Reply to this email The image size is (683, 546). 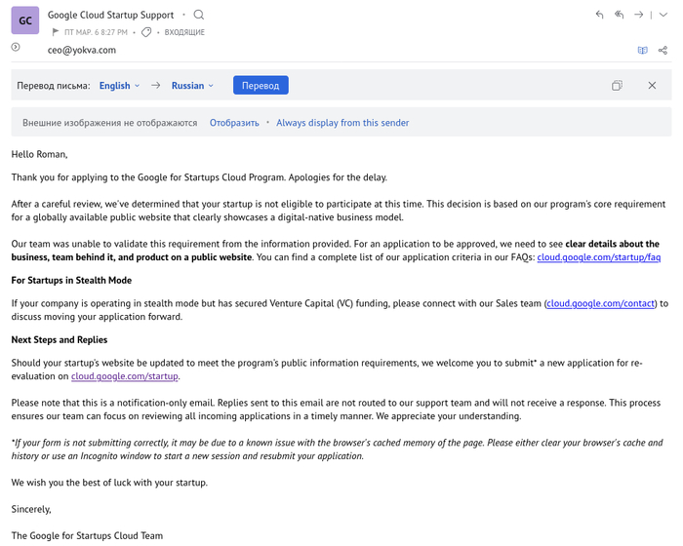(599, 15)
